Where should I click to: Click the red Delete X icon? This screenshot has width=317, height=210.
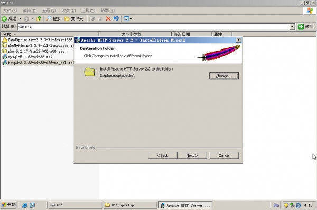108,19
